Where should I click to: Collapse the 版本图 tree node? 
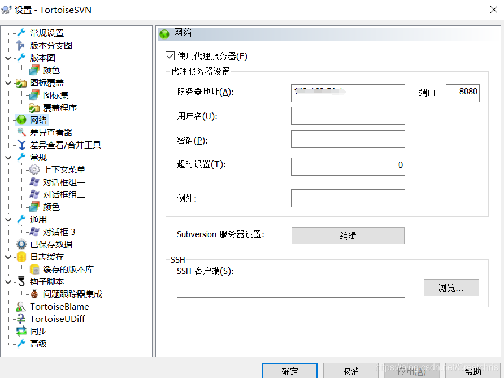[x=8, y=58]
